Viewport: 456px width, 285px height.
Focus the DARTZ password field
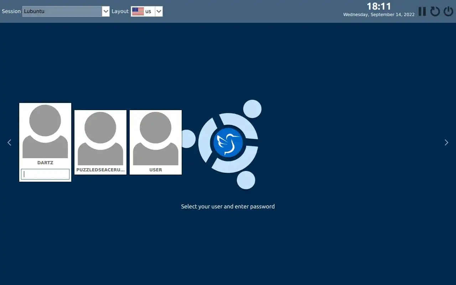tap(45, 174)
